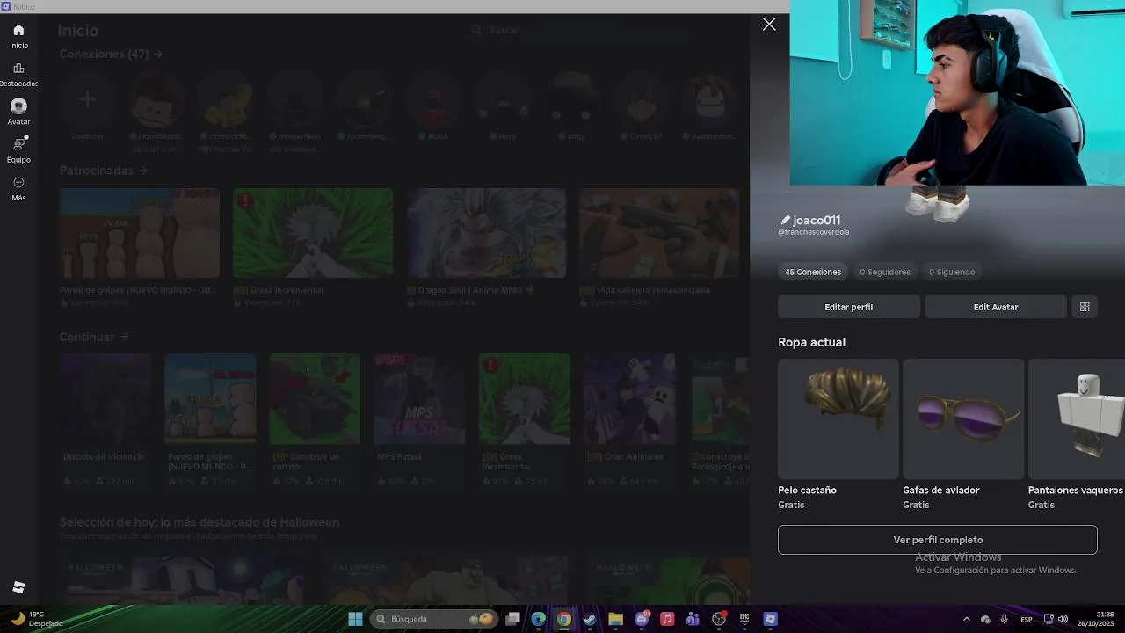Open Epic Games Launcher from taskbar
Viewport: 1125px width, 633px height.
tap(744, 619)
